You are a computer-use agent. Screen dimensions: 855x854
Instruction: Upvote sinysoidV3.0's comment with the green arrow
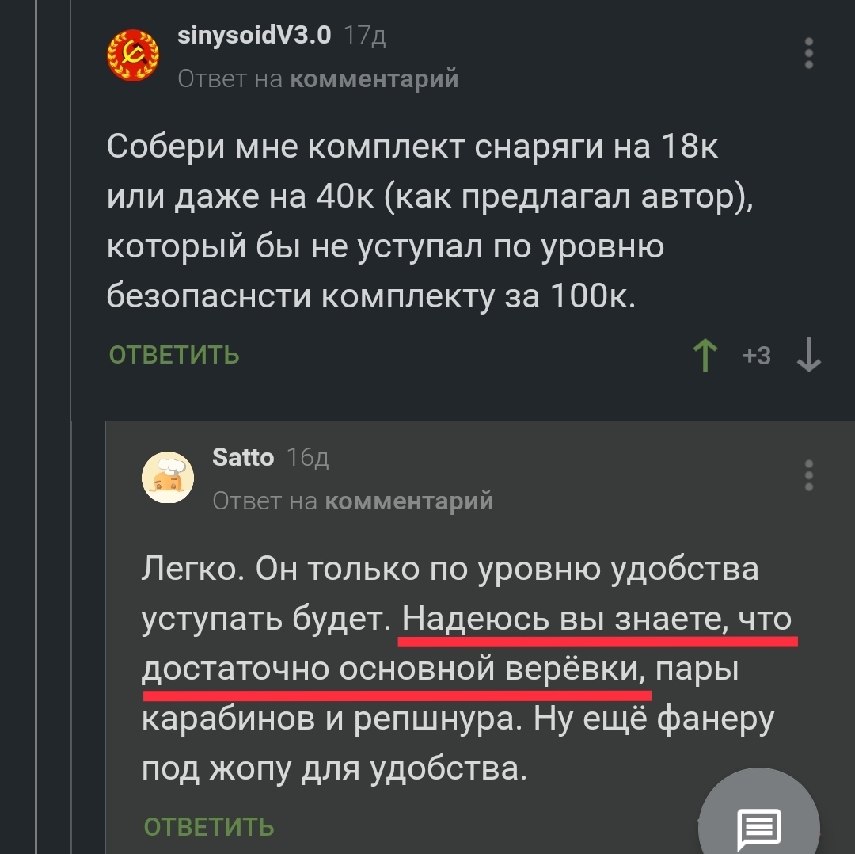tap(705, 356)
